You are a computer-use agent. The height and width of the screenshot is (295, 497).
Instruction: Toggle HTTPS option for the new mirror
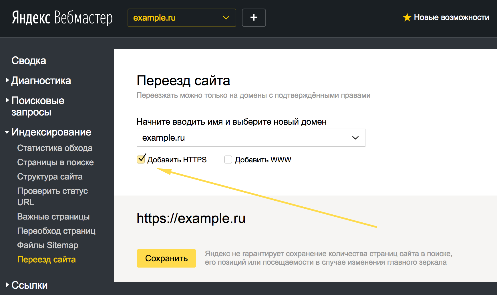140,159
